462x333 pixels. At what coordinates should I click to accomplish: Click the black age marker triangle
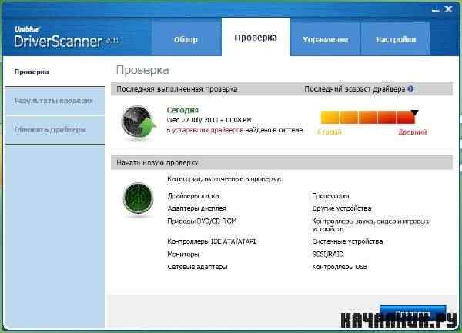tap(414, 112)
